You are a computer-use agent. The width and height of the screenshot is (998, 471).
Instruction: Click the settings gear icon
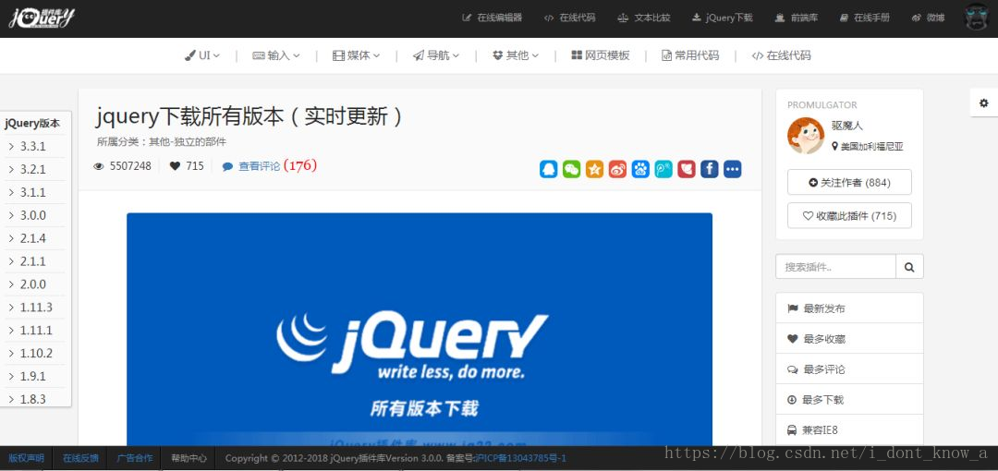pyautogui.click(x=984, y=103)
